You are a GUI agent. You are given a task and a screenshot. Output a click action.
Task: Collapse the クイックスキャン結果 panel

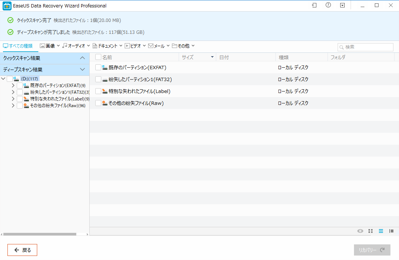[82, 58]
